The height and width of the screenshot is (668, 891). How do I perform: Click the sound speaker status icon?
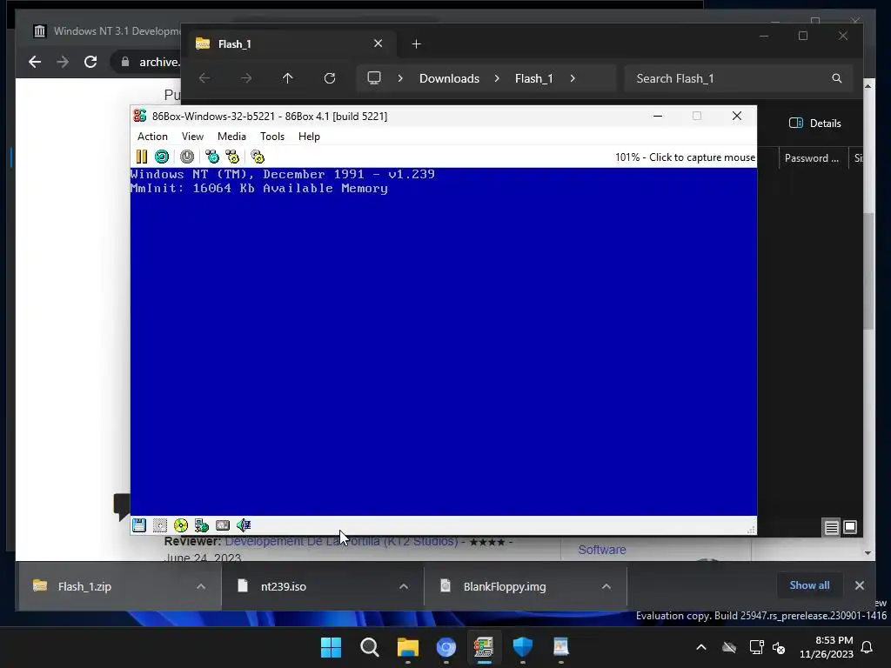point(244,525)
